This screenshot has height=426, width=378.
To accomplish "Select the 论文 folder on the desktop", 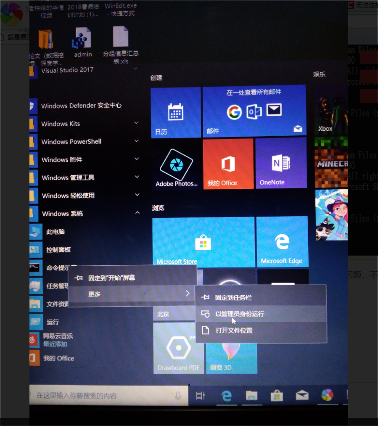I will [46, 48].
